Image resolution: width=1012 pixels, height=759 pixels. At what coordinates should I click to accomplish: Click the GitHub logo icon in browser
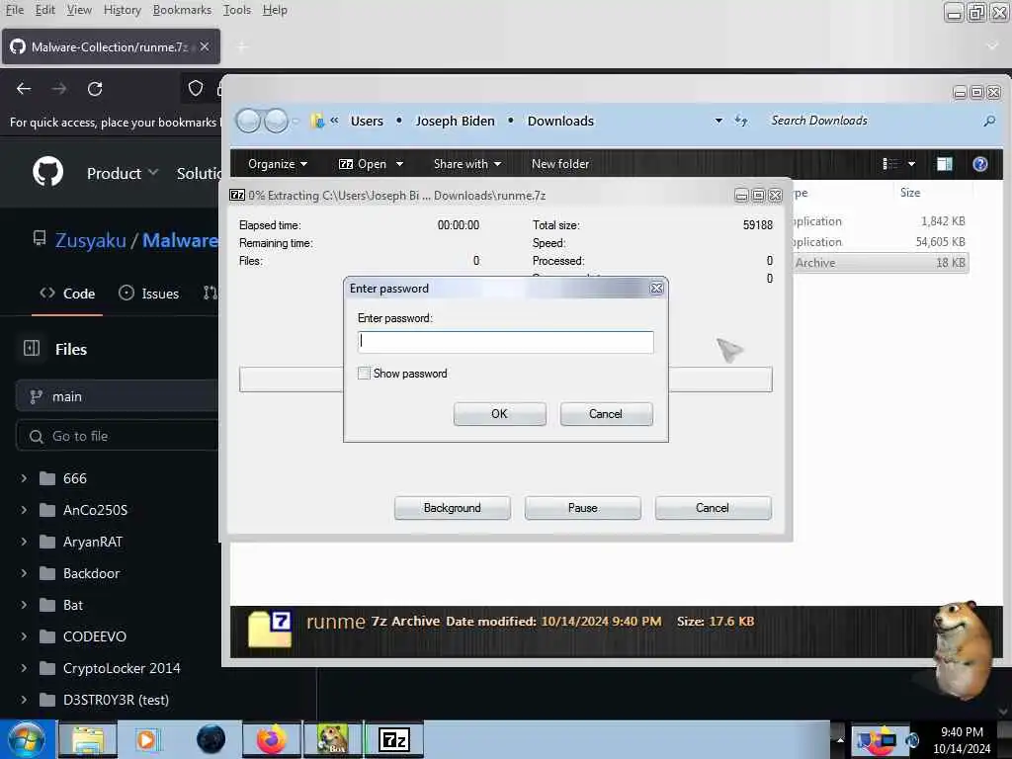coord(47,172)
